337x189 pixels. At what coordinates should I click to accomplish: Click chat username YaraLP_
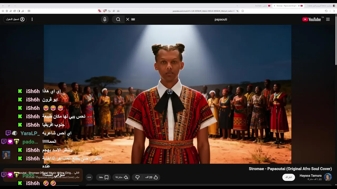[30, 133]
